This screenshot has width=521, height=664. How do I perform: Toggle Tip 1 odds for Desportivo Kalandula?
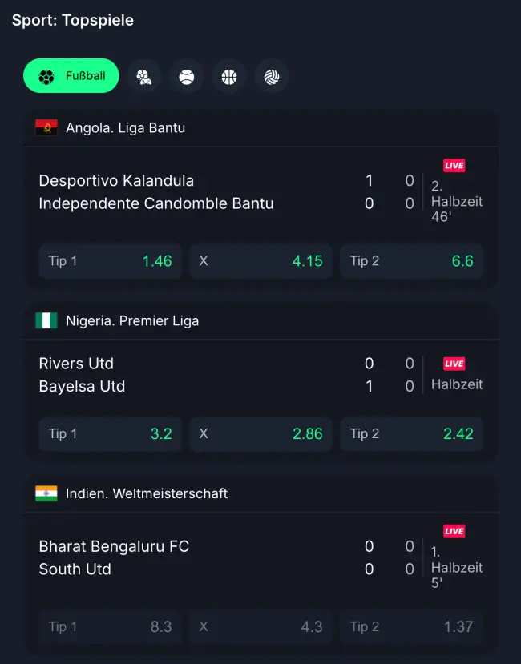coord(110,260)
